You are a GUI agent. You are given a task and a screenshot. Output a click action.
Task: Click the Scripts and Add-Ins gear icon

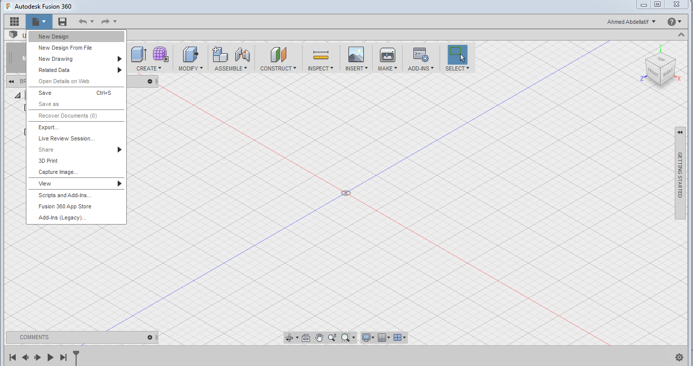point(421,55)
